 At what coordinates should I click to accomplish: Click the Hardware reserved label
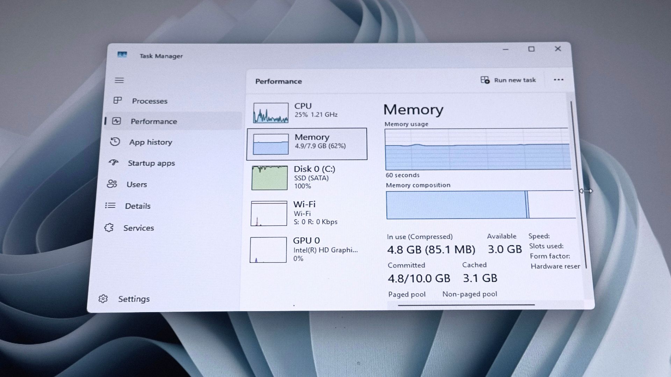(555, 266)
